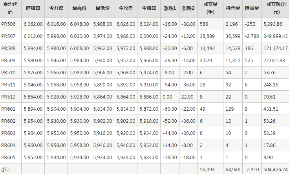Select the 昨结算 column header
289x174 pixels.
pos(33,8)
